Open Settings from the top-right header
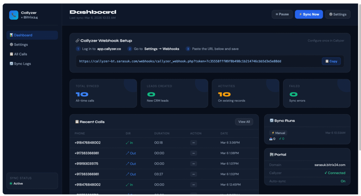Image resolution: width=361 pixels, height=196 pixels. coord(337,14)
